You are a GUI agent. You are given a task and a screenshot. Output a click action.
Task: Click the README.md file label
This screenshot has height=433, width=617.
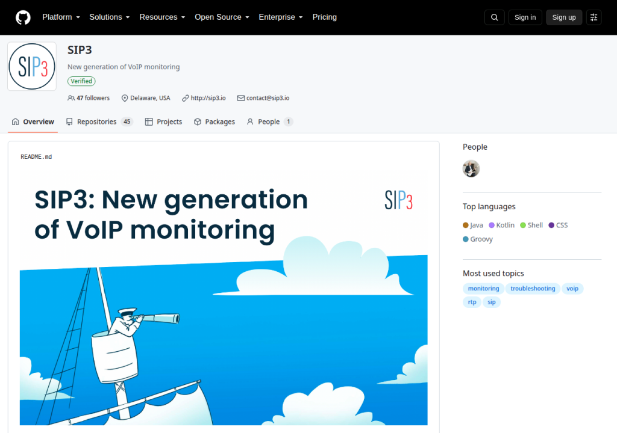pos(36,157)
